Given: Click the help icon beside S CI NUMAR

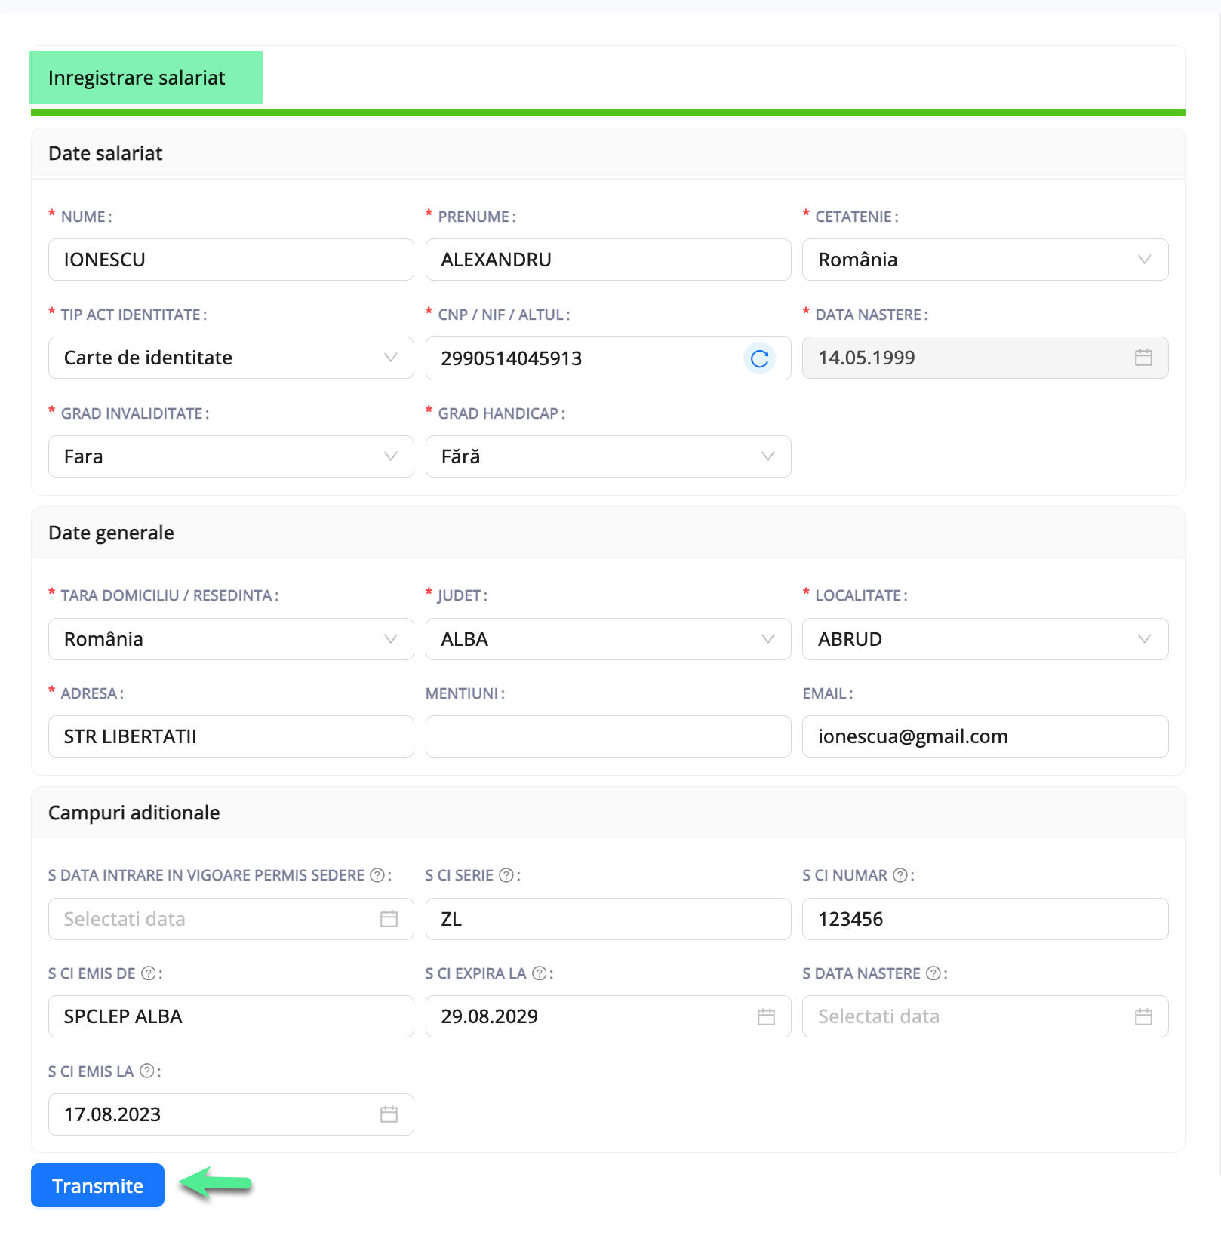Looking at the screenshot, I should [899, 875].
